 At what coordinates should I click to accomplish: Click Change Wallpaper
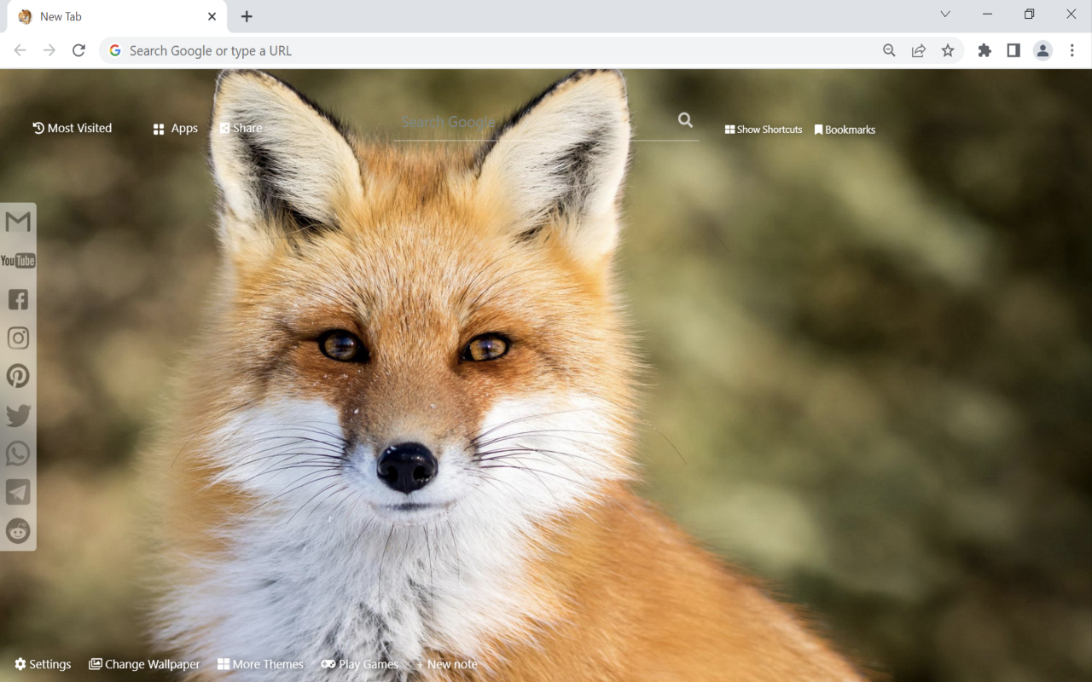144,664
